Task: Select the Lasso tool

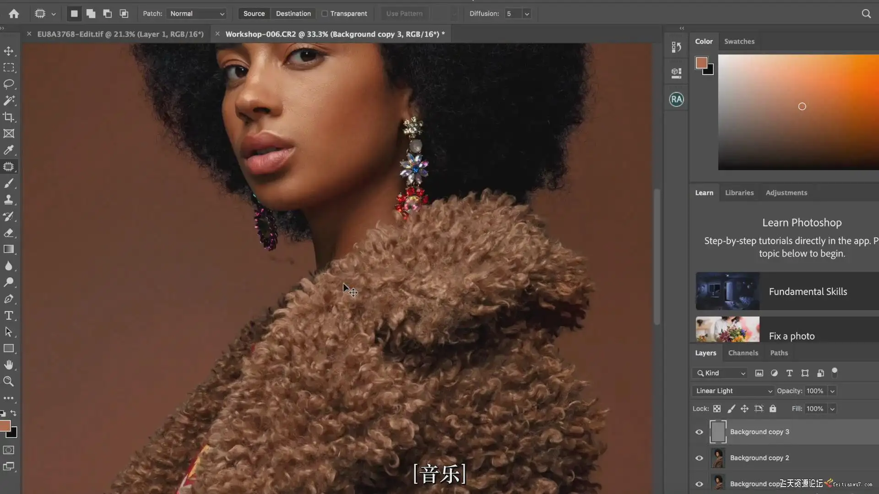Action: [x=9, y=84]
